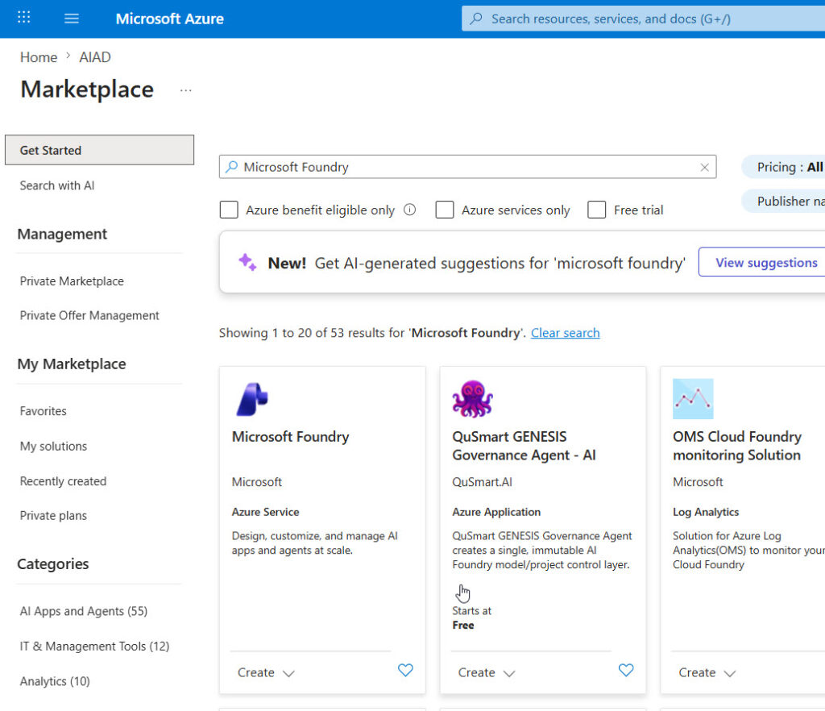825x711 pixels.
Task: Filter by AI Apps and Agents category
Action: tap(84, 611)
